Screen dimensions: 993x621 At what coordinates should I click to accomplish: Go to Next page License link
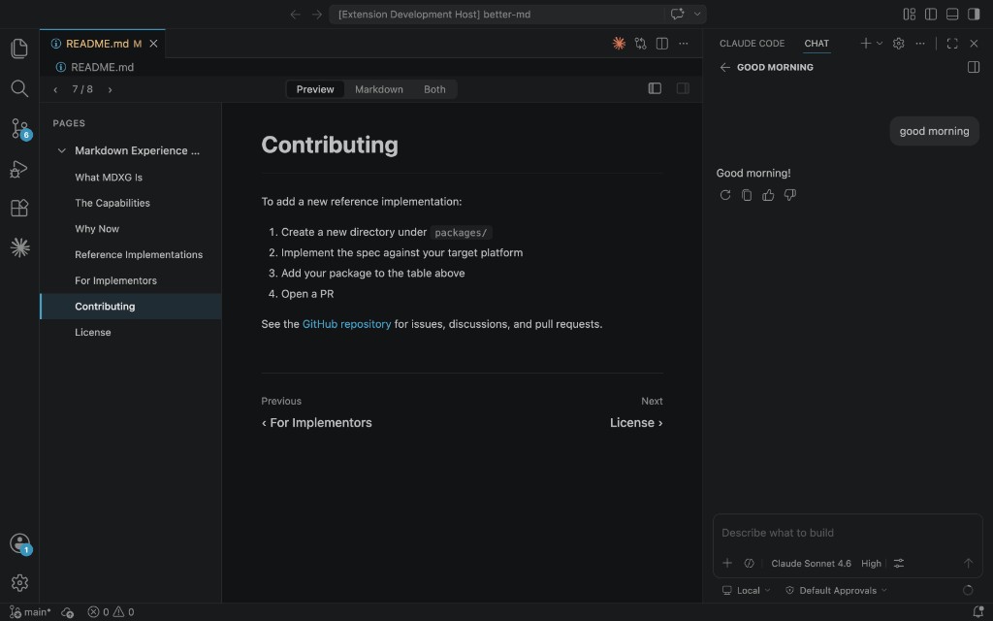(x=636, y=423)
